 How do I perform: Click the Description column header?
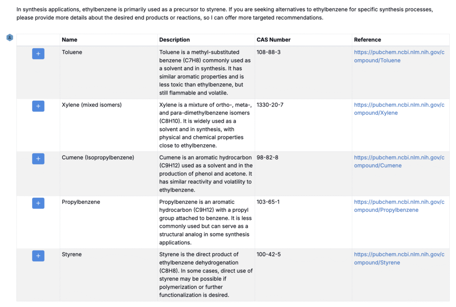[175, 40]
